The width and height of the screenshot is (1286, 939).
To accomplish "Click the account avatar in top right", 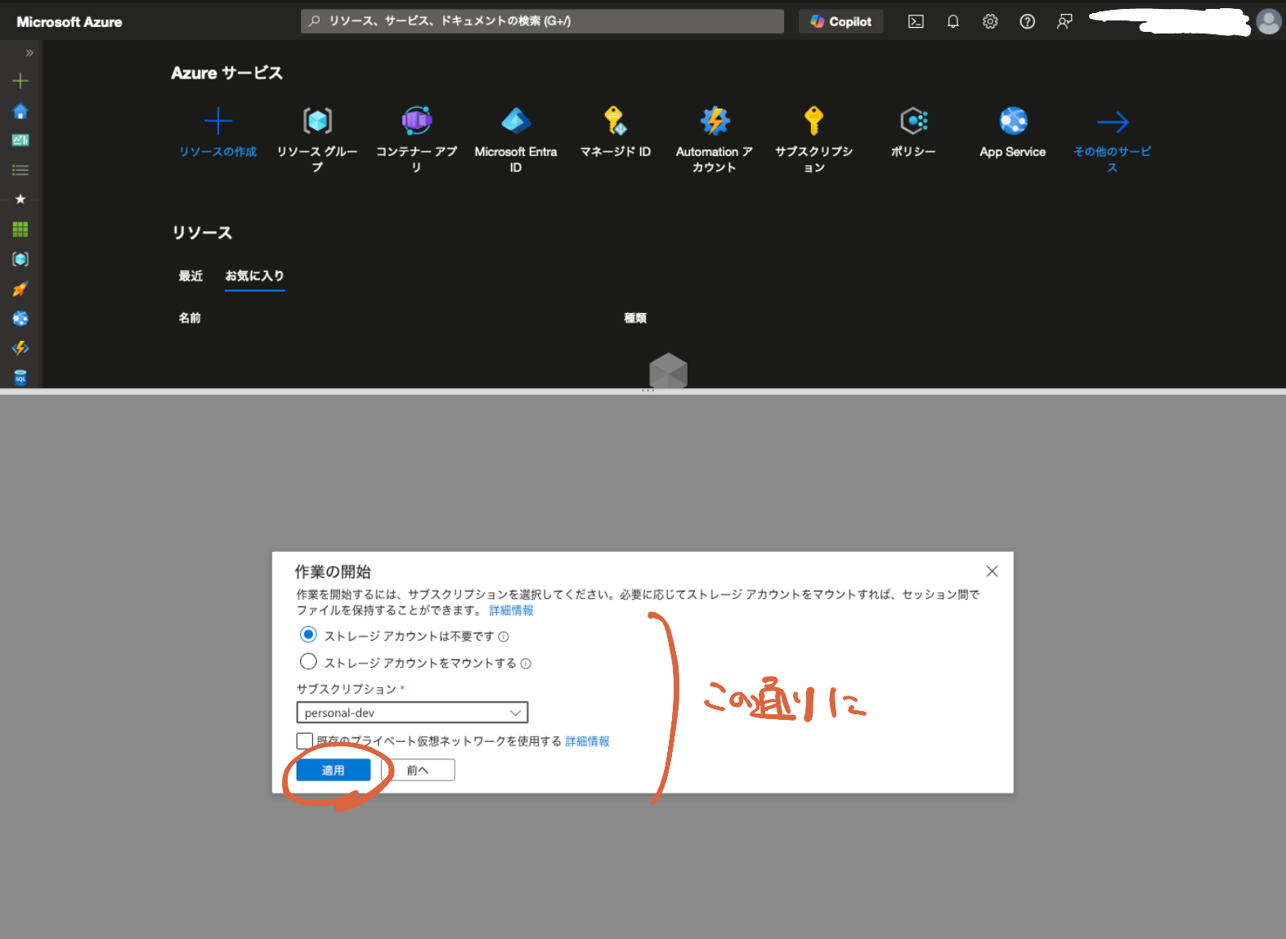I will 1269,22.
